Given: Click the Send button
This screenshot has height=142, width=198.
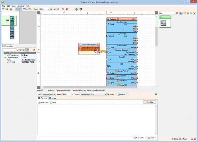Looking at the screenshot, I should click(151, 138).
